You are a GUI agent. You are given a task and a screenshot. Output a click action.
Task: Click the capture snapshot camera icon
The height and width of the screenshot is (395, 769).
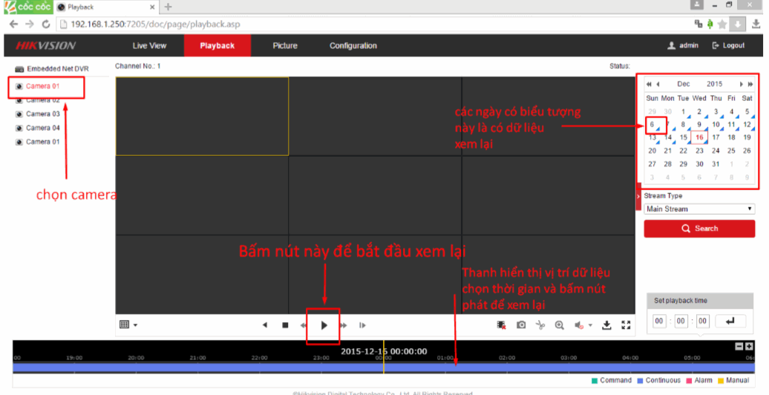(521, 325)
